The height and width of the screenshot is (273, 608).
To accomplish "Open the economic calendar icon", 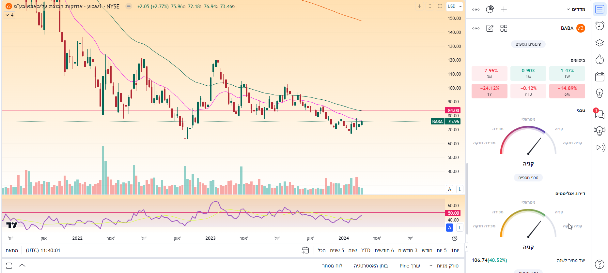I will 600,77.
